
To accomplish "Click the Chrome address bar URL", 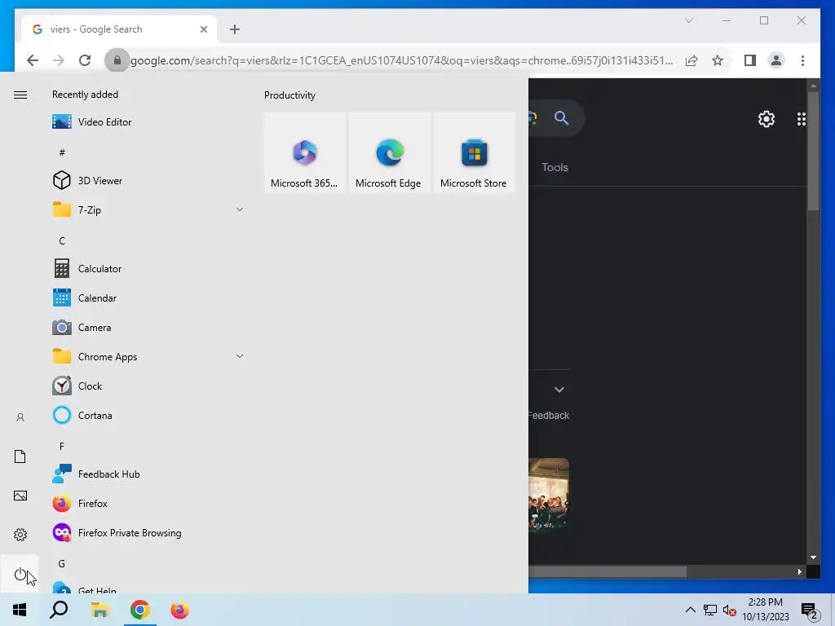I will [402, 60].
